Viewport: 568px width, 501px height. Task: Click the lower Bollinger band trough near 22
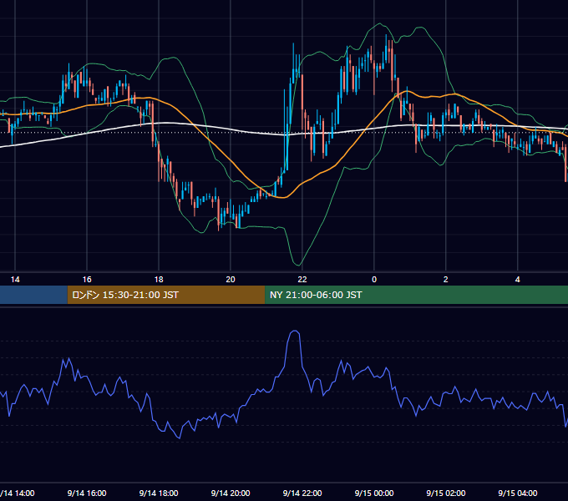298,265
